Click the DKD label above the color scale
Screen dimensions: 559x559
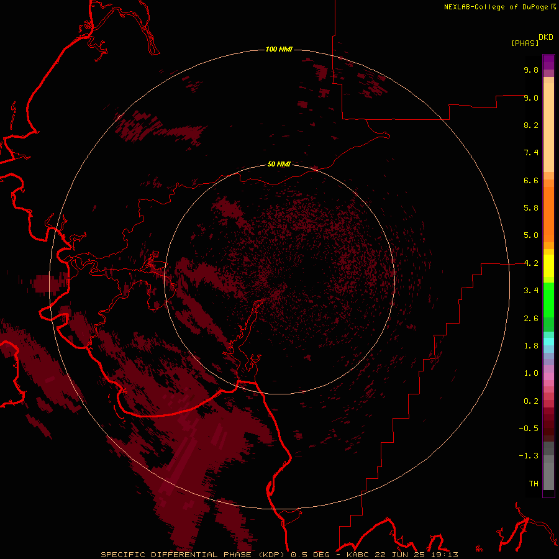coord(546,37)
